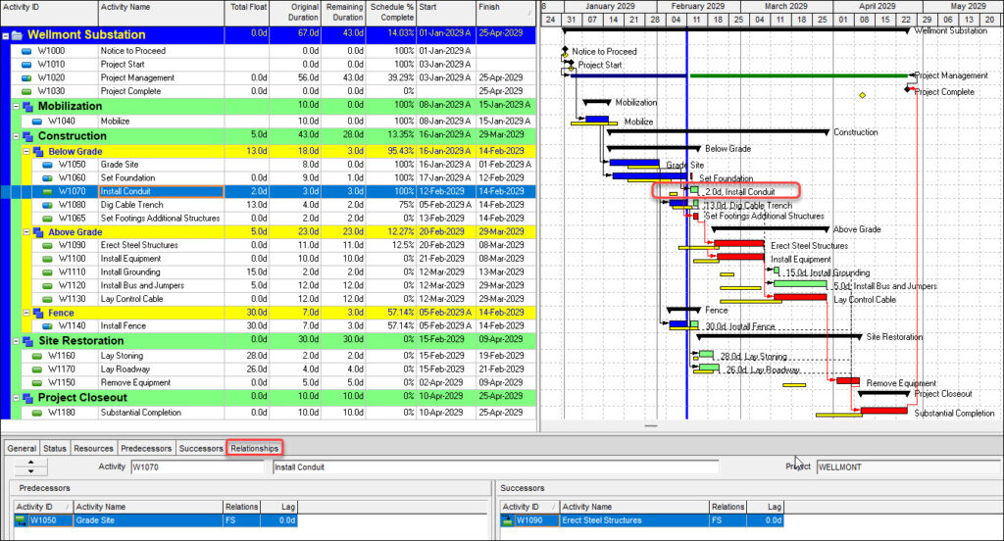Viewport: 1004px width, 541px height.
Task: Click the Erect Steel Structures red Gantt bar
Action: (x=739, y=243)
